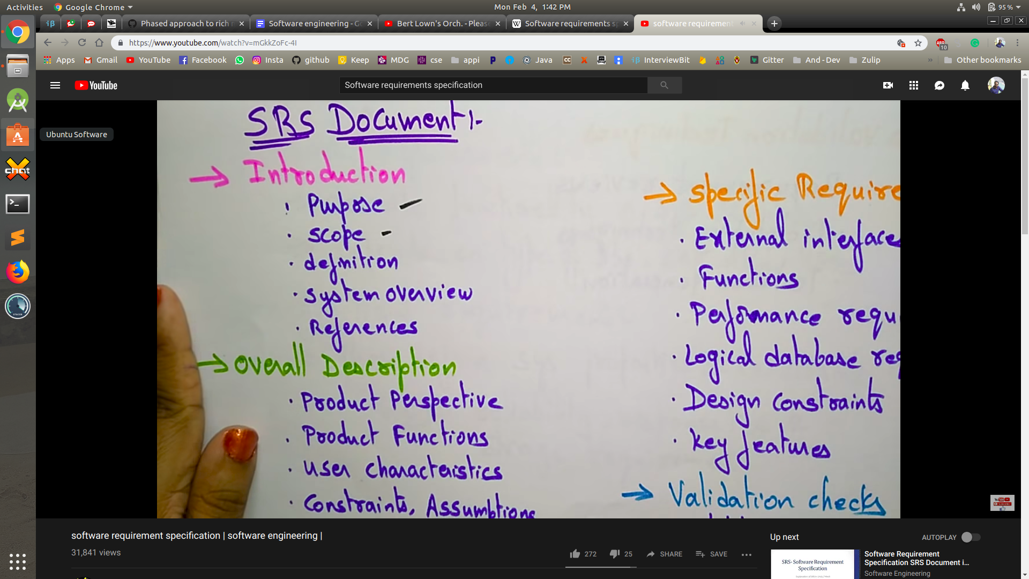The image size is (1029, 579).
Task: Open a new Chrome tab
Action: coord(774,24)
